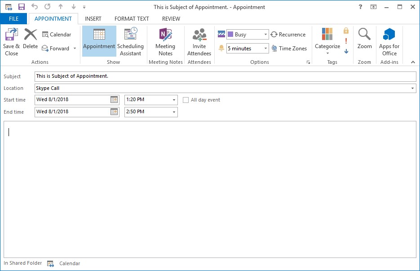This screenshot has height=271, width=420.
Task: Open the Scheduling Assistant view
Action: [130, 36]
